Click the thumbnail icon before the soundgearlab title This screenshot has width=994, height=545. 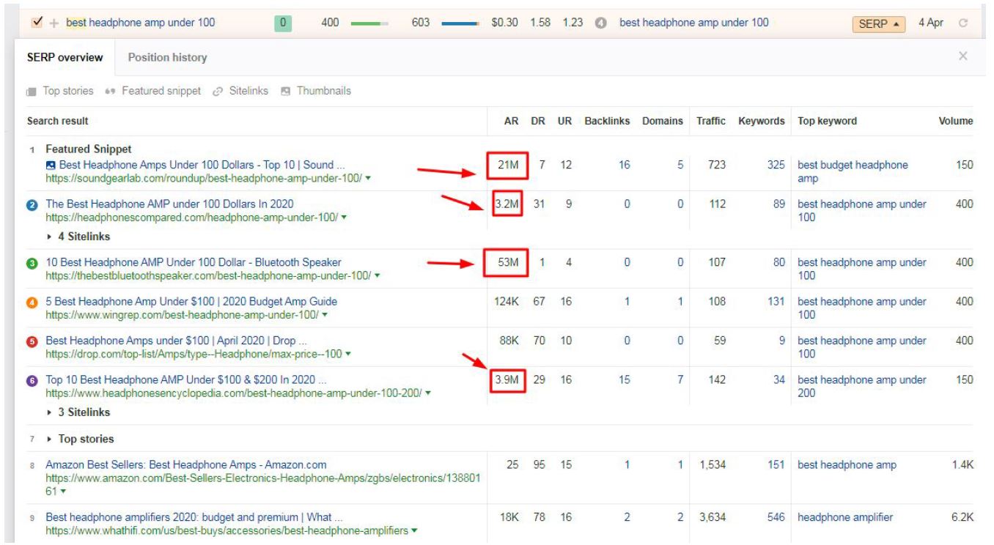point(51,166)
